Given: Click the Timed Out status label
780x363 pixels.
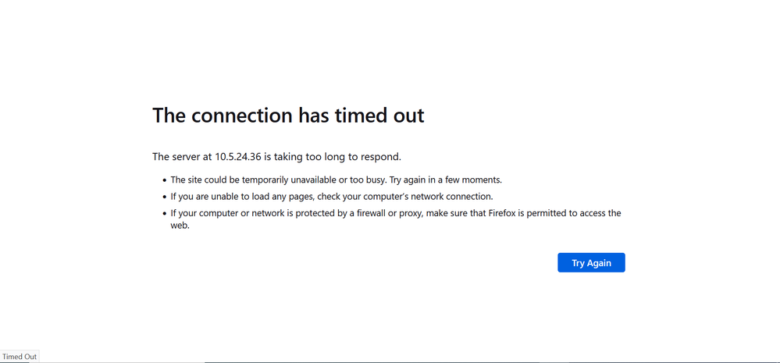Looking at the screenshot, I should (20, 357).
